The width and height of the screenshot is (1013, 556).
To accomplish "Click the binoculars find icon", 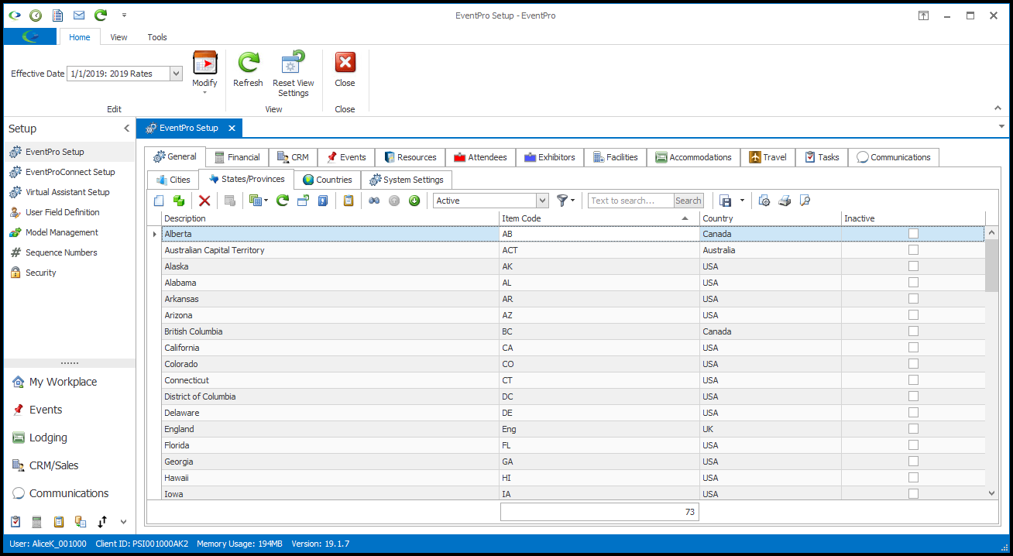I will tap(374, 201).
